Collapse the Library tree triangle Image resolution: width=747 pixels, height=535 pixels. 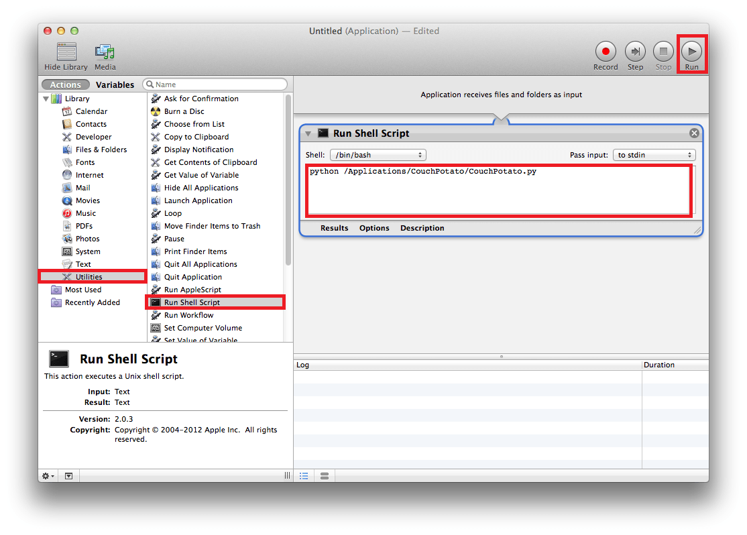pyautogui.click(x=46, y=99)
